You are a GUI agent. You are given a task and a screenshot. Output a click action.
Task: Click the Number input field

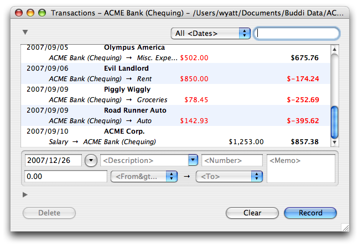click(232, 160)
